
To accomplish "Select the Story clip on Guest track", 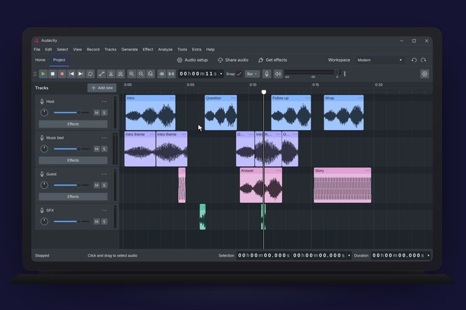I will [x=342, y=185].
